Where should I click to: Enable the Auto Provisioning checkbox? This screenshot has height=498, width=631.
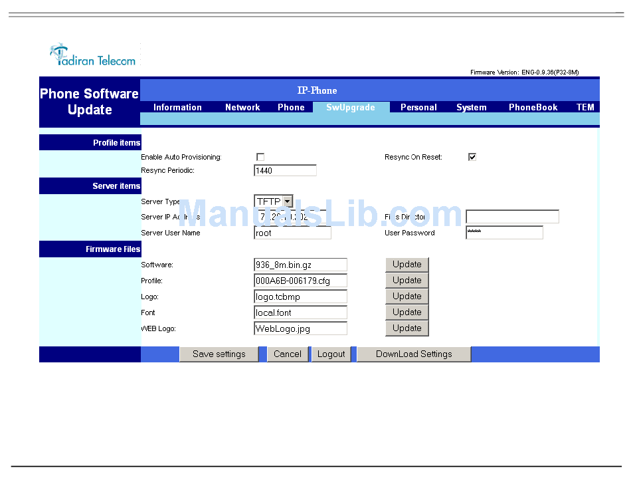pyautogui.click(x=260, y=157)
